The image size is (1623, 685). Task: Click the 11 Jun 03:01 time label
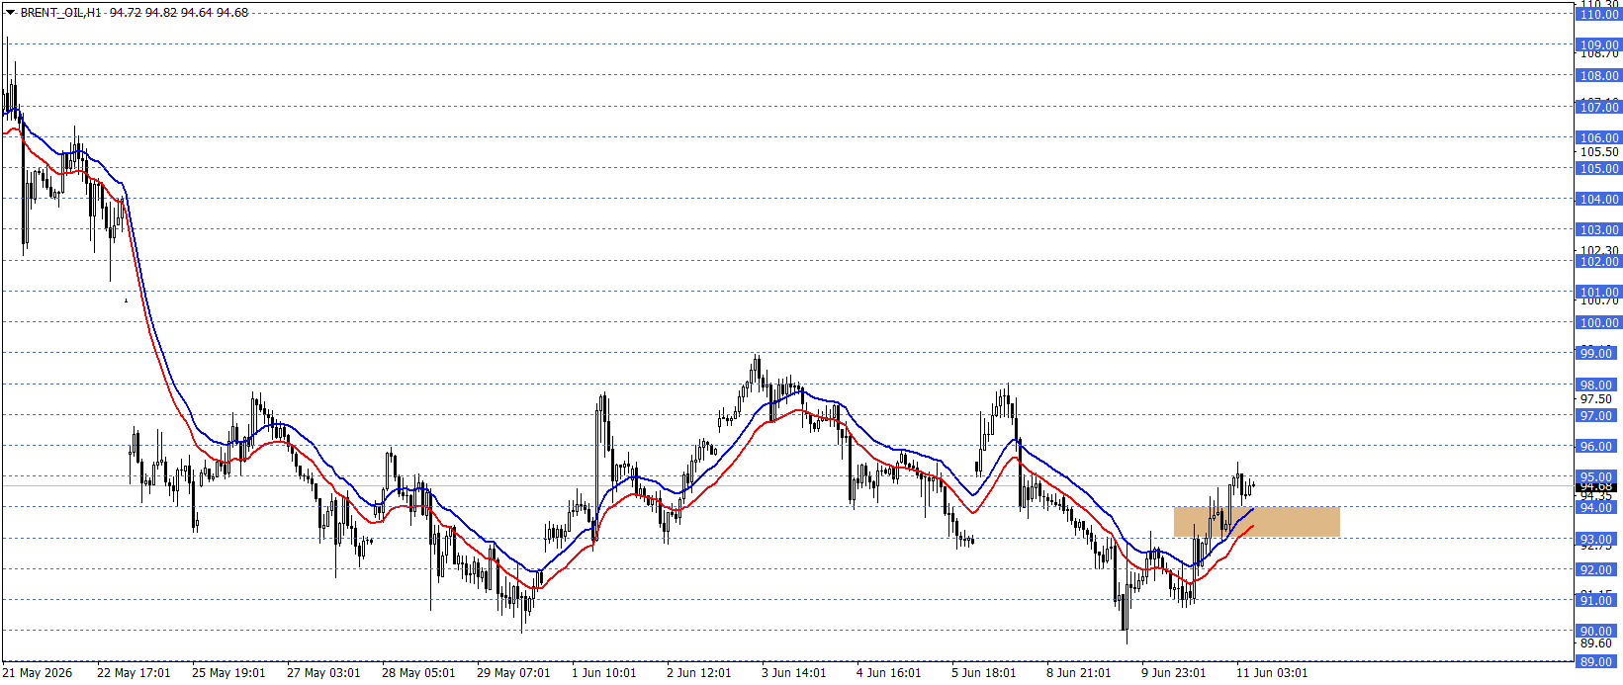coord(1272,673)
